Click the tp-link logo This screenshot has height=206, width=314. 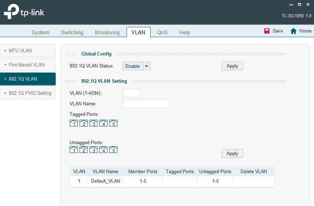pyautogui.click(x=24, y=13)
